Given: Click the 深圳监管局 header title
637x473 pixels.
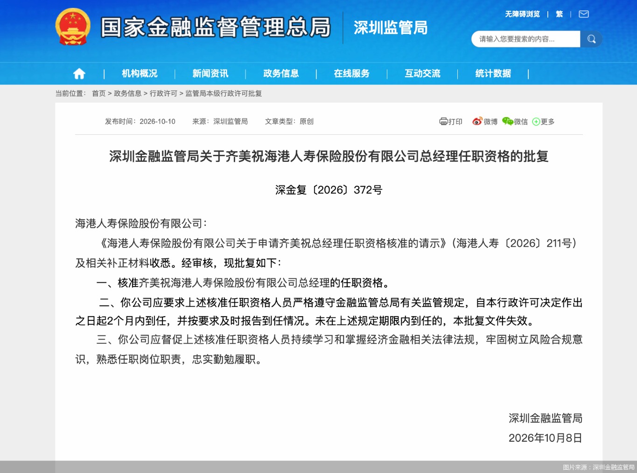Looking at the screenshot, I should tap(391, 28).
